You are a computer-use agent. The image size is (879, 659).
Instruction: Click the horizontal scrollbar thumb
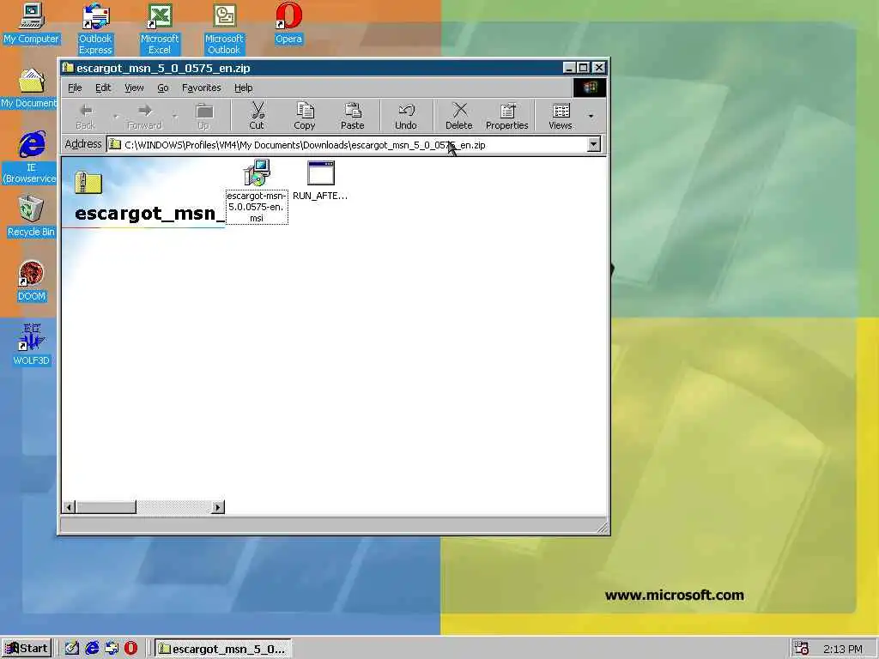[106, 507]
